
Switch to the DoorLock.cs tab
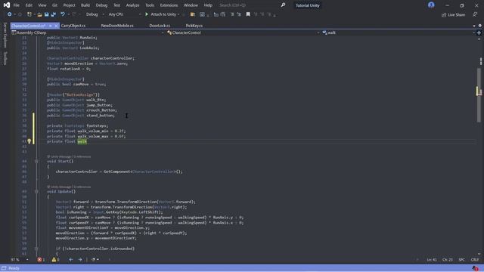tap(160, 26)
